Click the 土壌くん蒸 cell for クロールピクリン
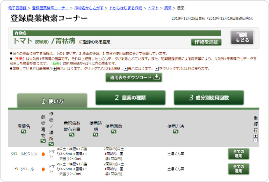269x182 pixels. (176, 154)
